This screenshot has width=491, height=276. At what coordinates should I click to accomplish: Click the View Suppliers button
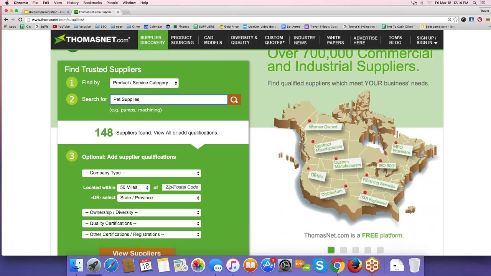coord(137,253)
